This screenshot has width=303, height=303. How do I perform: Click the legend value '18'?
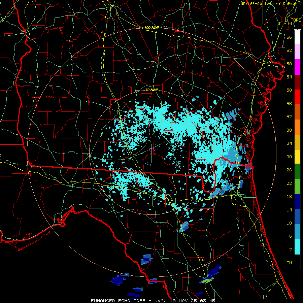click(289, 197)
